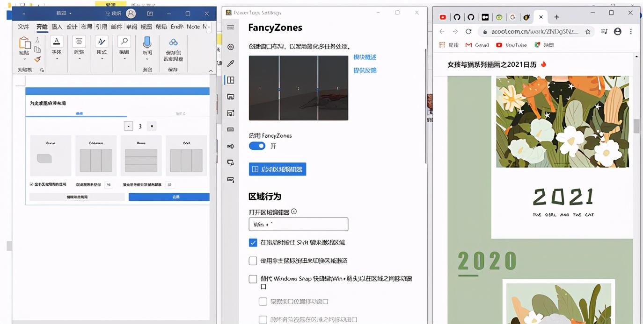Go back in the Chrome browser
Image resolution: width=643 pixels, height=324 pixels.
[442, 31]
